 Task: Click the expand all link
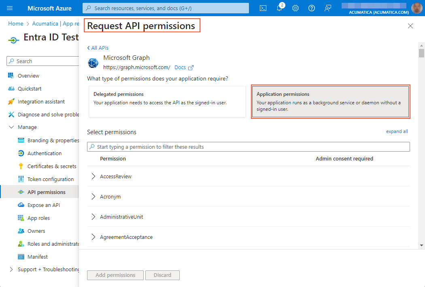[397, 131]
